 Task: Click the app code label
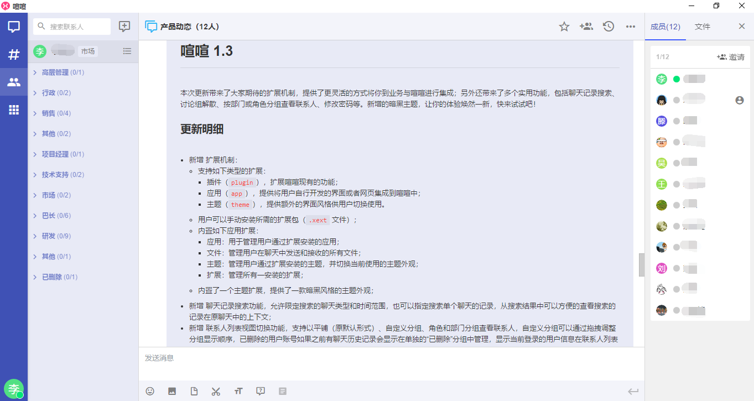[x=237, y=193]
